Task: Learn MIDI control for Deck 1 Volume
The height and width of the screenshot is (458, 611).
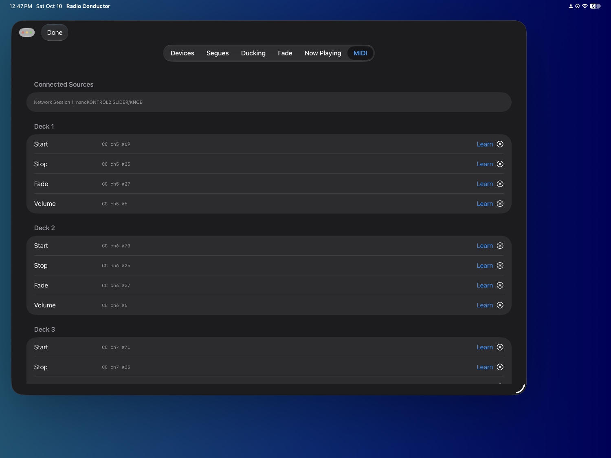Action: (x=485, y=204)
